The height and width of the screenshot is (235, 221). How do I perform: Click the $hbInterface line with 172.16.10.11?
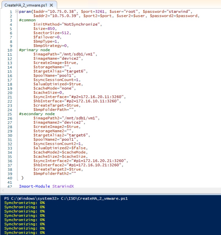77,101
